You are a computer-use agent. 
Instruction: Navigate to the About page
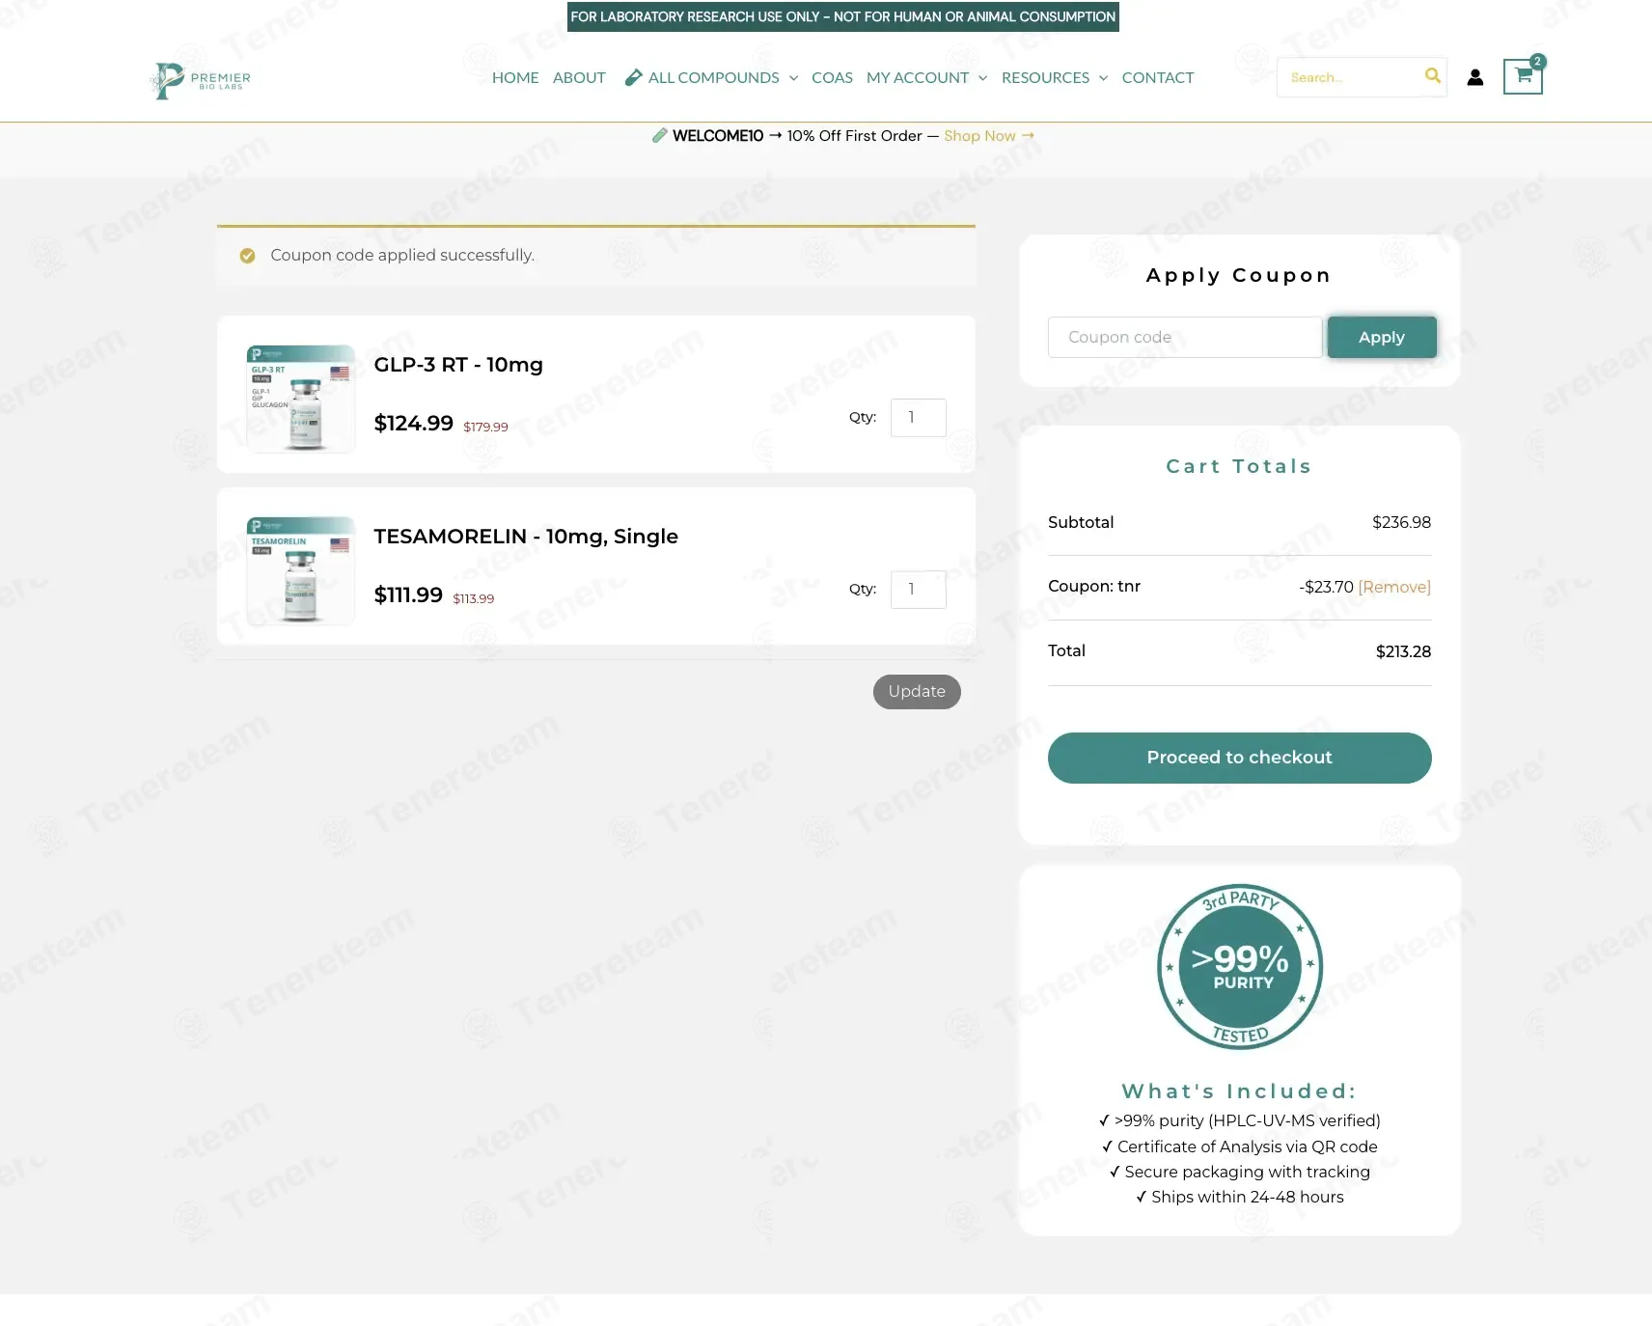click(579, 78)
